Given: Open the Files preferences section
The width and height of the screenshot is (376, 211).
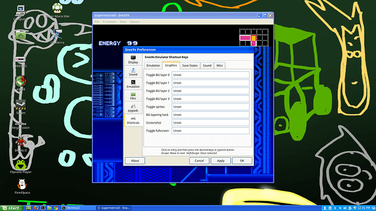Looking at the screenshot, I should coord(133,96).
